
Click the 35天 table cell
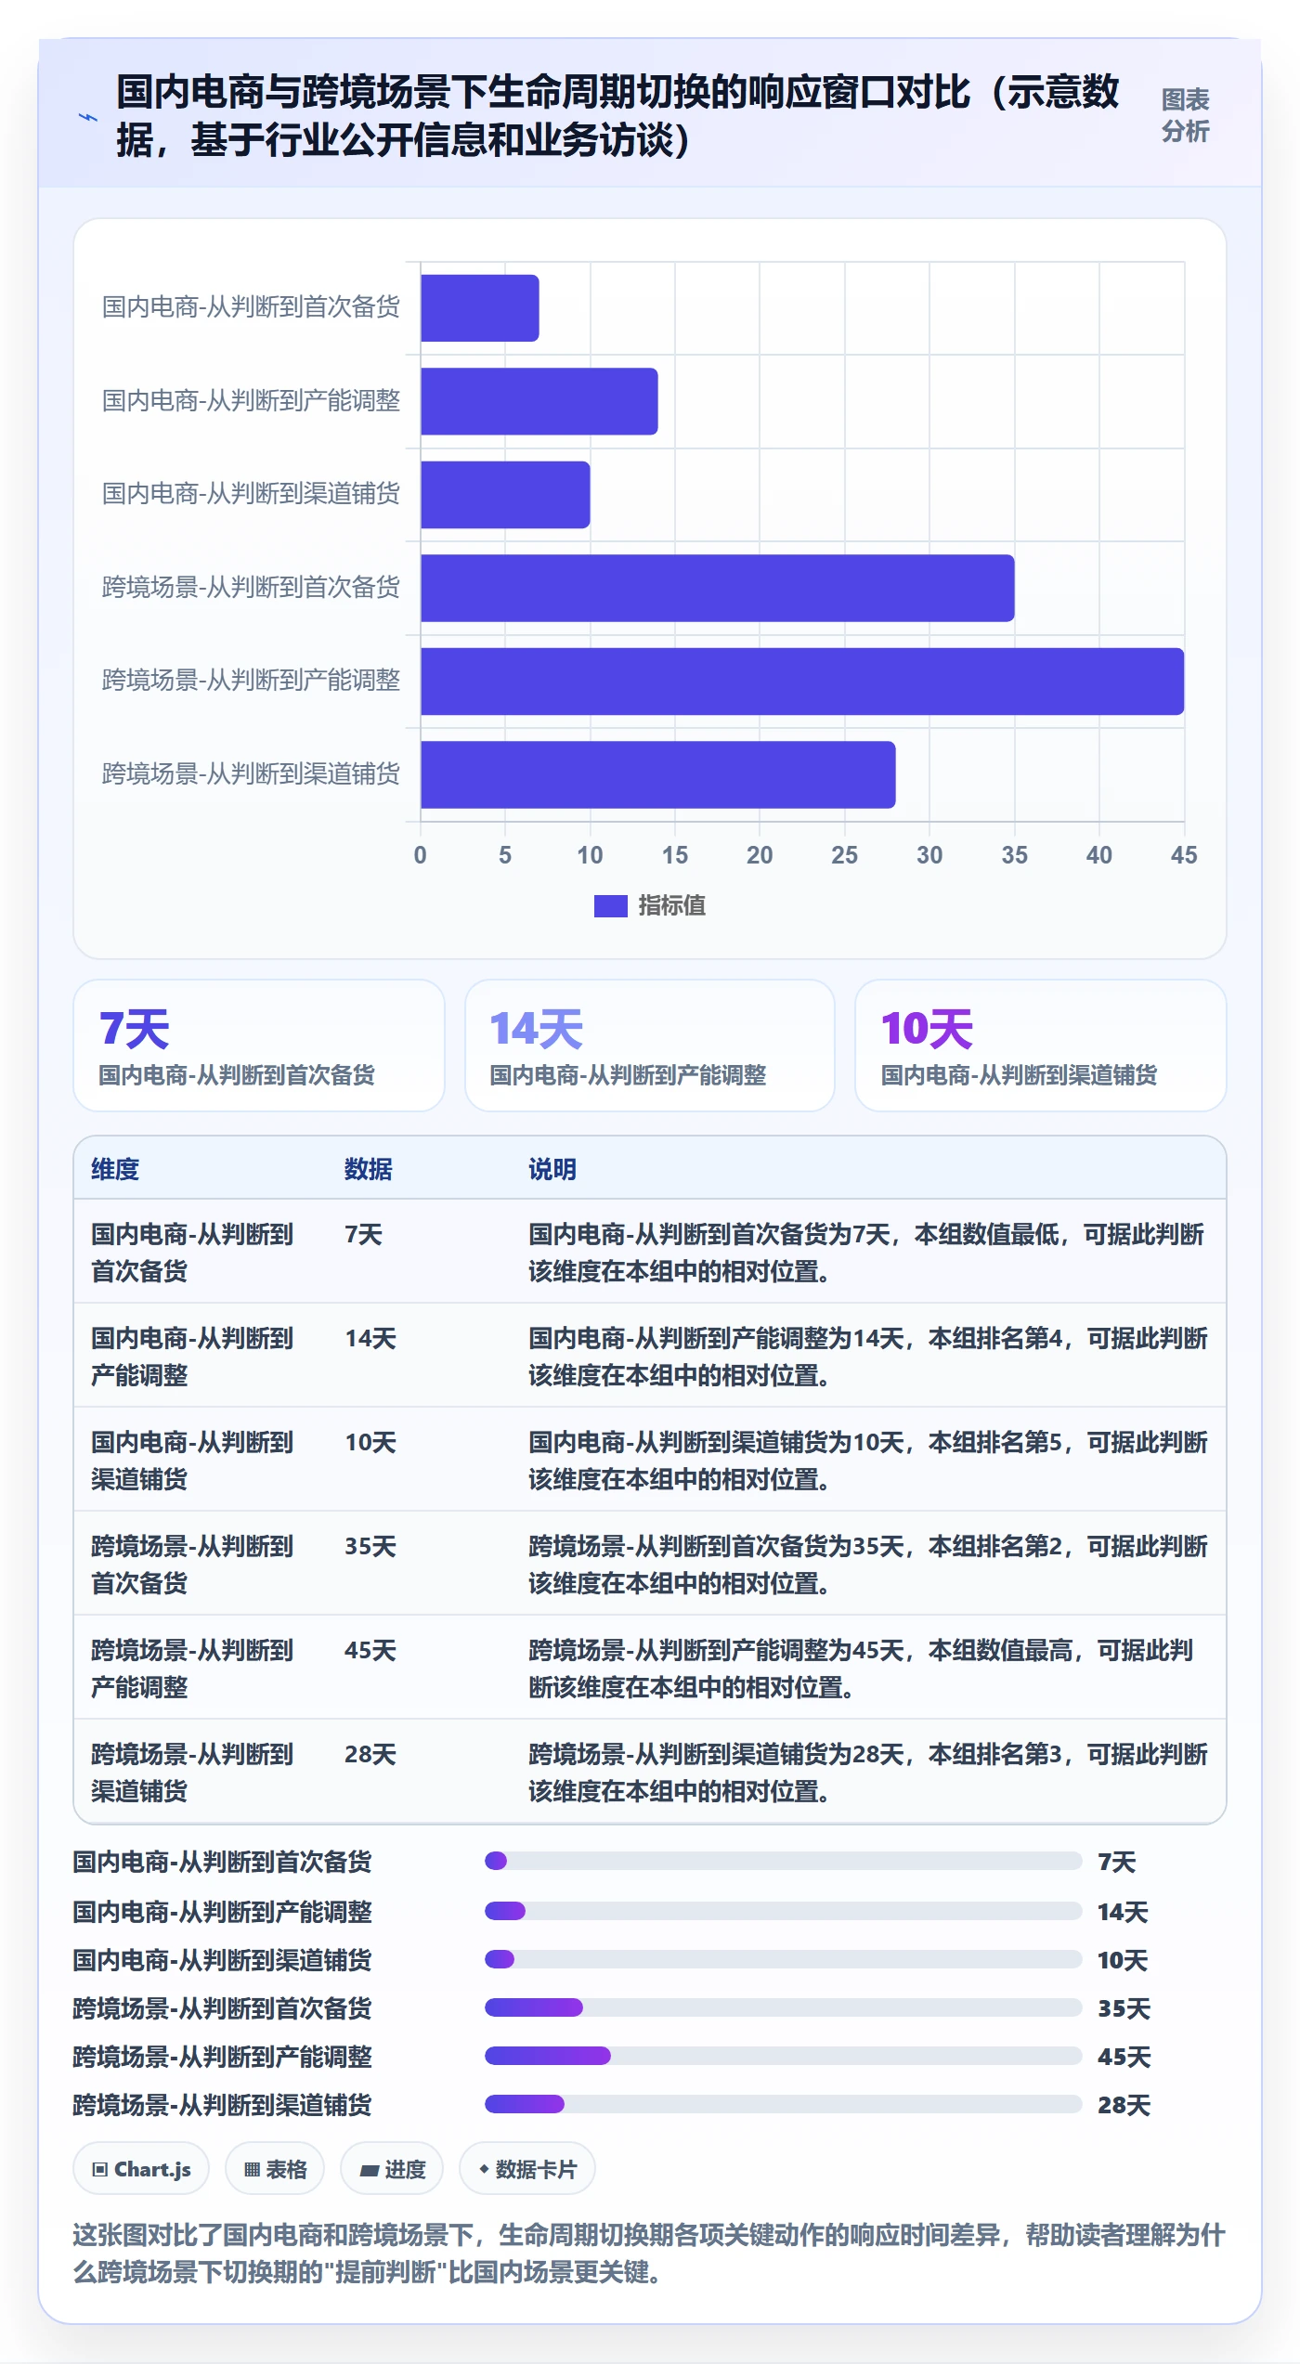tap(370, 1546)
